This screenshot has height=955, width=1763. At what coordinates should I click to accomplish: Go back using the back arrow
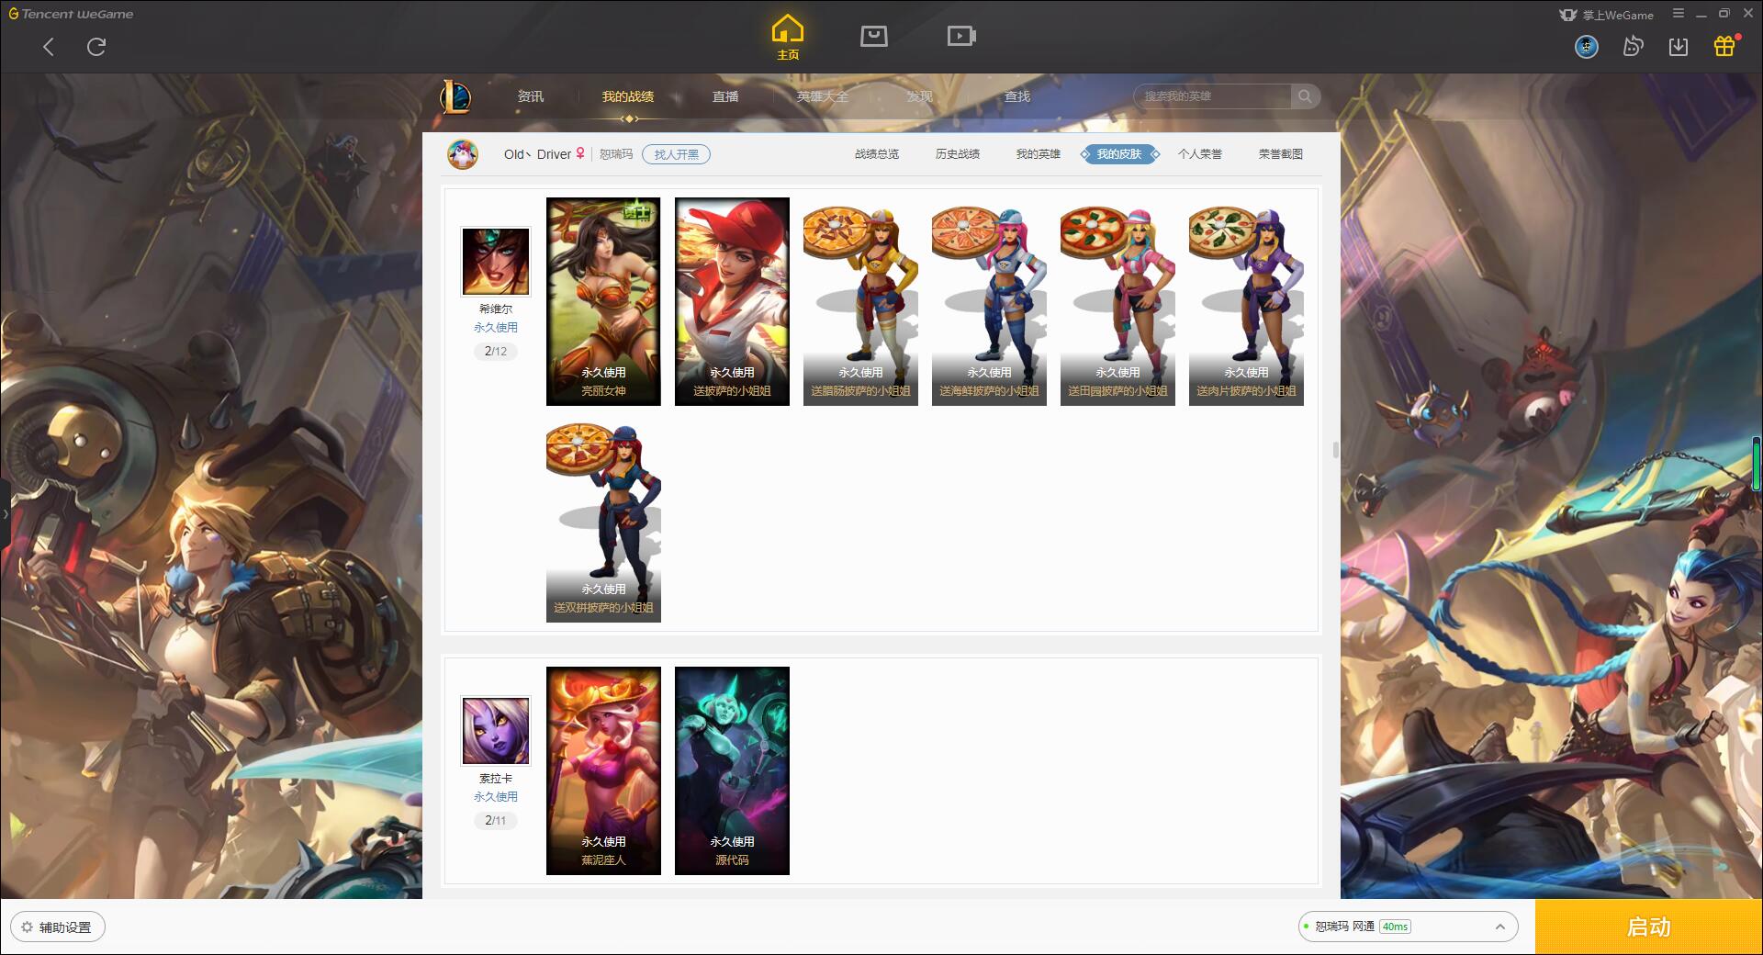49,47
